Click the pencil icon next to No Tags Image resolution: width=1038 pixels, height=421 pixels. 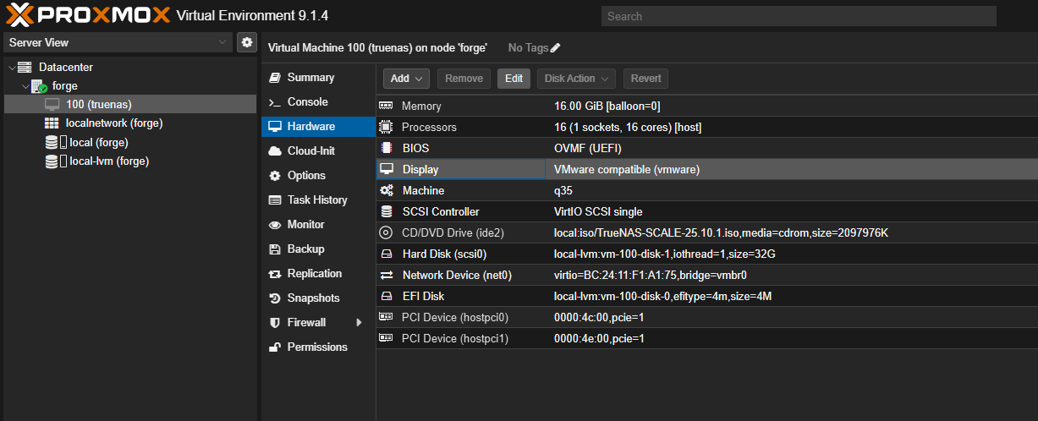click(x=555, y=48)
